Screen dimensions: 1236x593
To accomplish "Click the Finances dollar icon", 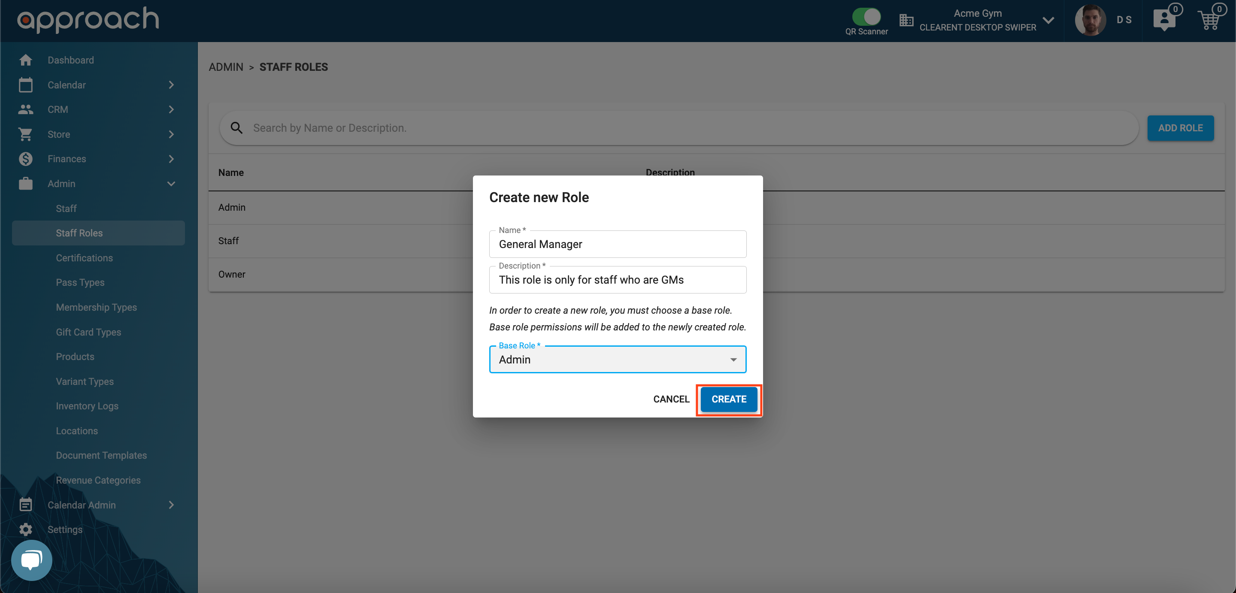I will [x=25, y=159].
